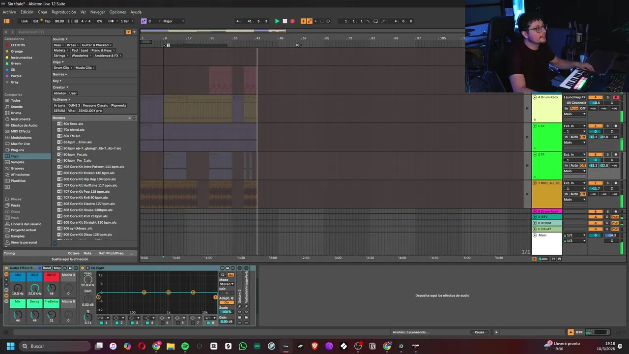Open Spotify from the Windows taskbar
Screen dimensions: 629x354
pyautogui.click(x=185, y=346)
